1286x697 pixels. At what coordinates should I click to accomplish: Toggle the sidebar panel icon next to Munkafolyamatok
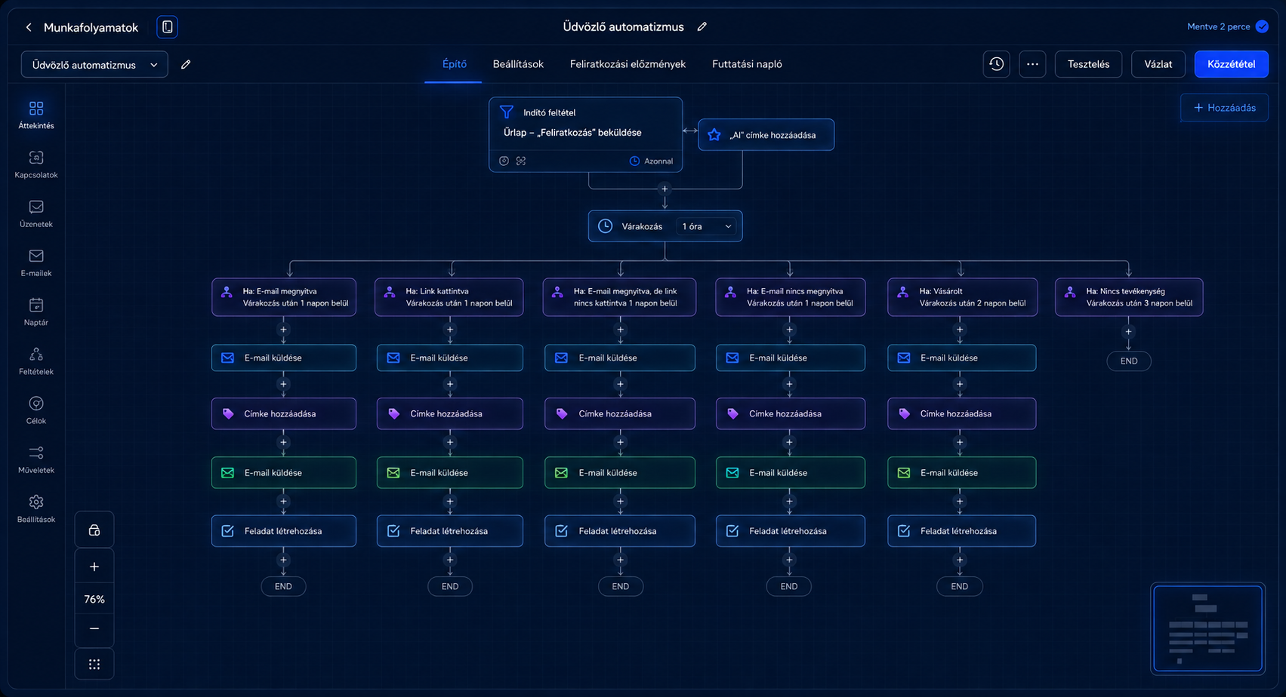[x=168, y=27]
